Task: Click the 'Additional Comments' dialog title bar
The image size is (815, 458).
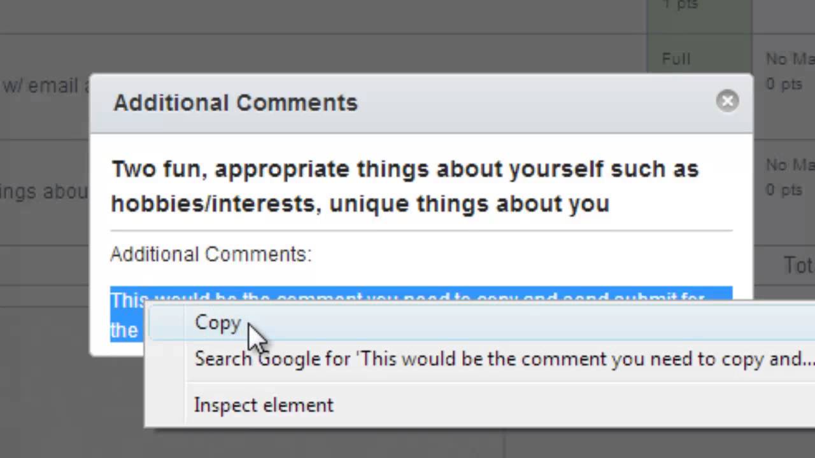Action: 236,103
